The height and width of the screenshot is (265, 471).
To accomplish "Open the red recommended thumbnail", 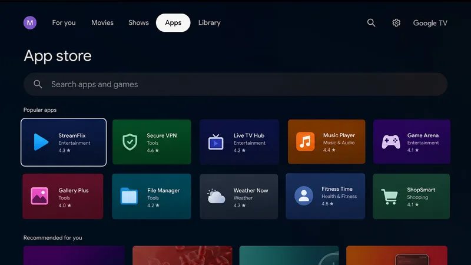I will pos(183,256).
